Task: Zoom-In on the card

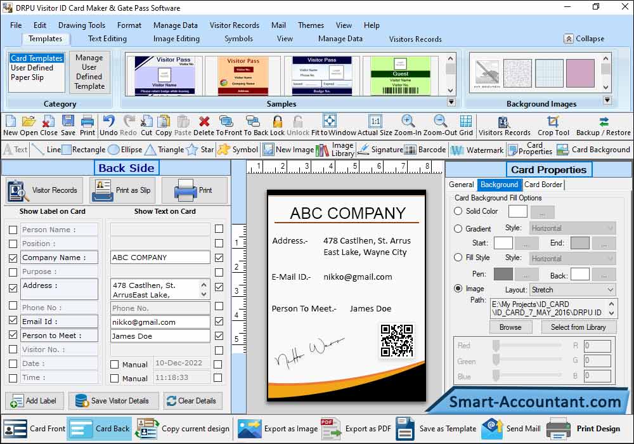Action: [x=408, y=126]
